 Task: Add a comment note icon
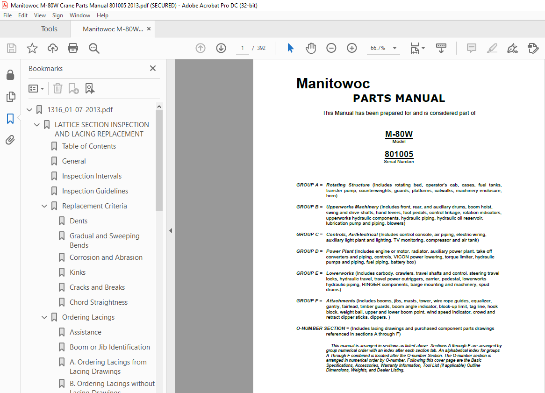pyautogui.click(x=471, y=48)
